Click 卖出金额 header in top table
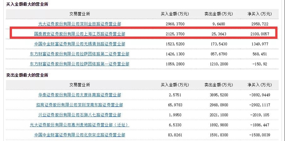Viewport: 285px width, 141px height. 219,14
